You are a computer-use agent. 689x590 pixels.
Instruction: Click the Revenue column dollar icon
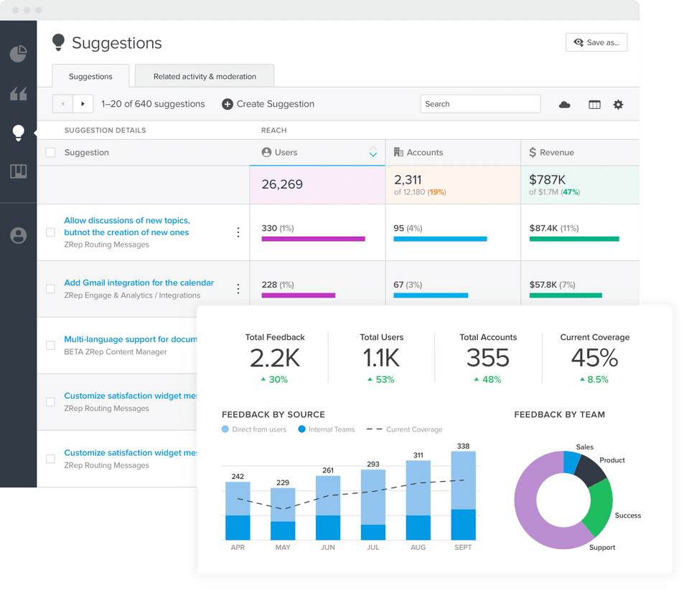(x=533, y=152)
